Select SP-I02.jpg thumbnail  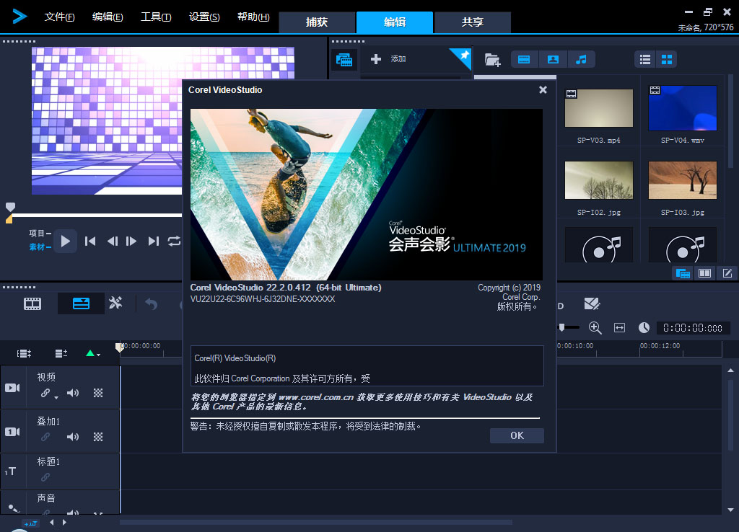coord(598,180)
